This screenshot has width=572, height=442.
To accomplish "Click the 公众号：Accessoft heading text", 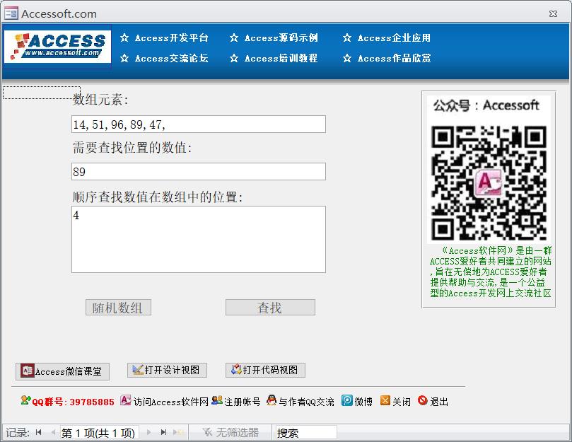I will pos(486,105).
